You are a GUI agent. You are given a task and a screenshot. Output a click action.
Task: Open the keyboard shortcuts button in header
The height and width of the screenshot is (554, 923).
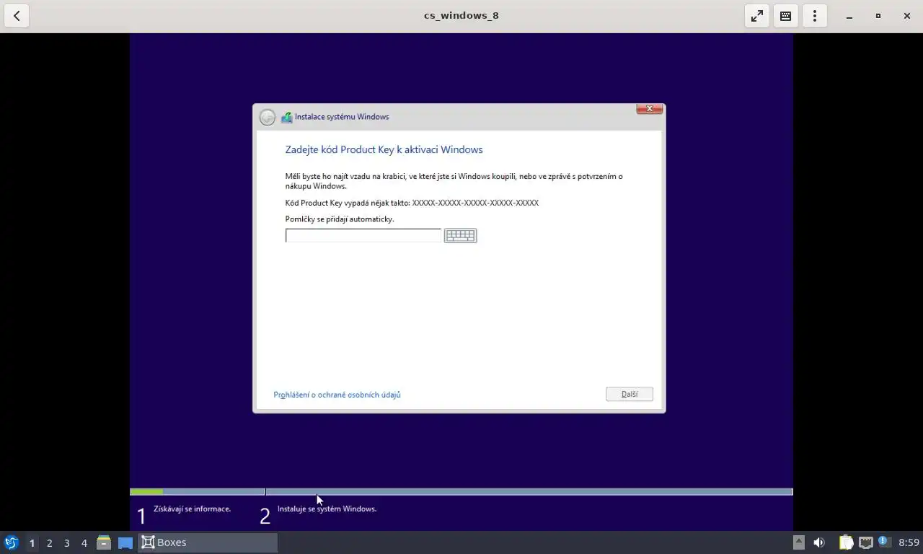point(786,16)
